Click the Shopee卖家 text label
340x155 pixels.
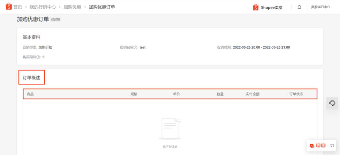point(272,8)
